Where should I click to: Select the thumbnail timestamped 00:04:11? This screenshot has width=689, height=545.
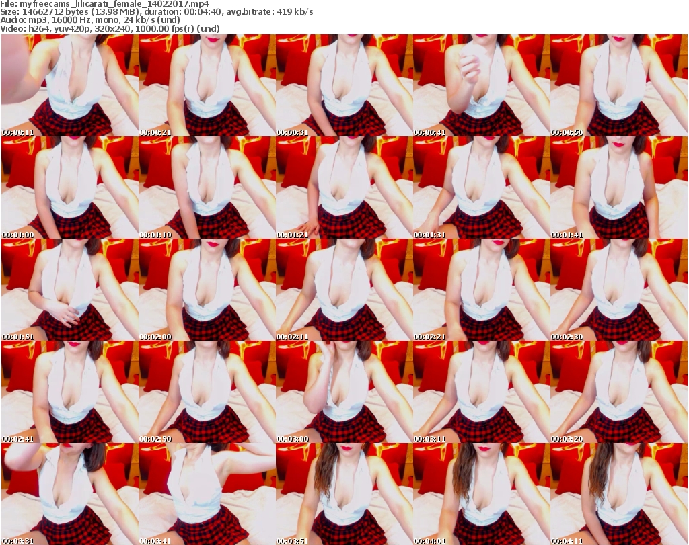(x=619, y=494)
